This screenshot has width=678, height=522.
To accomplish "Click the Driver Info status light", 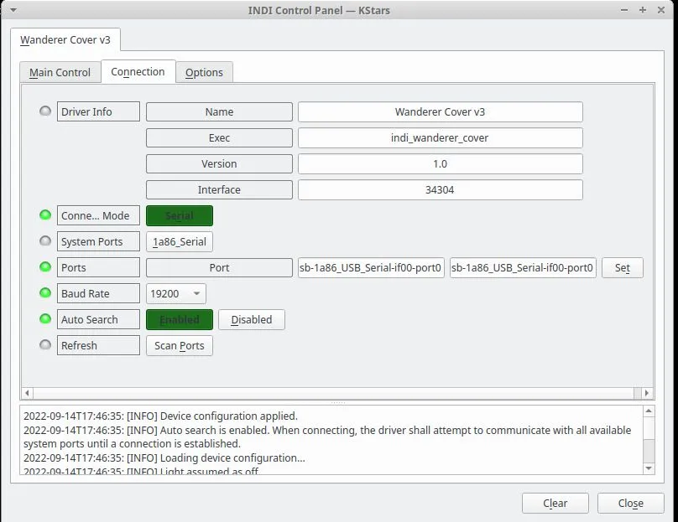I will click(x=45, y=111).
